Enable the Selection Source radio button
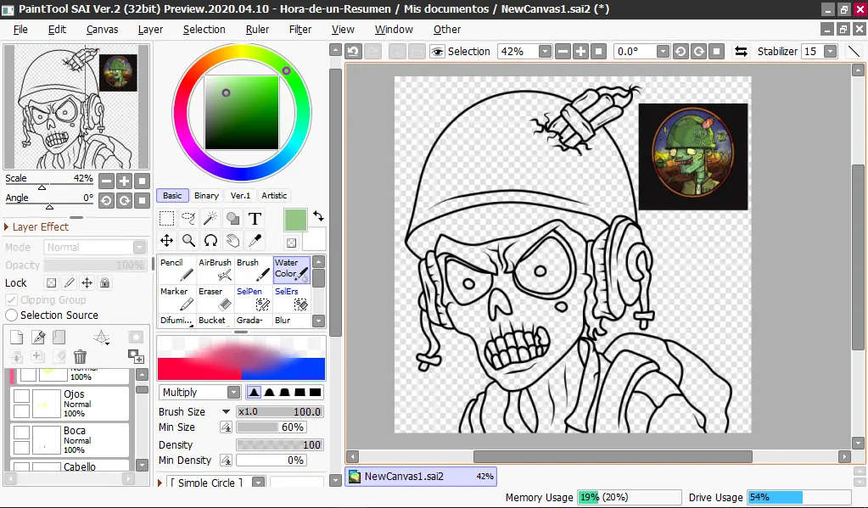868x508 pixels. coord(11,315)
